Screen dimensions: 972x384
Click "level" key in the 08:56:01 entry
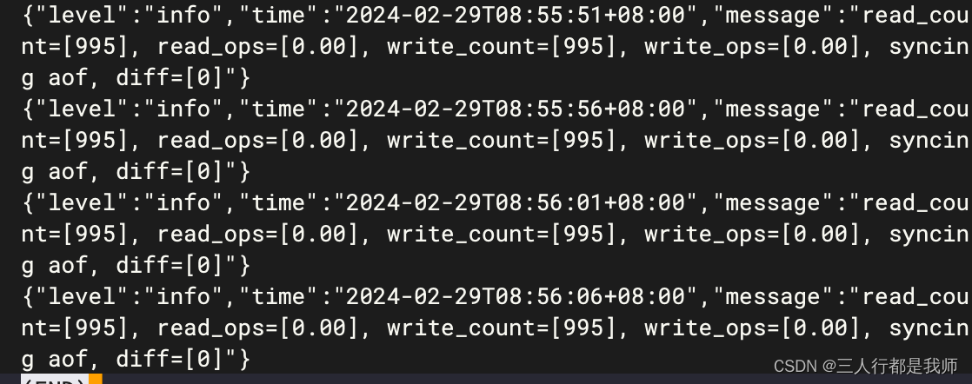(x=83, y=202)
